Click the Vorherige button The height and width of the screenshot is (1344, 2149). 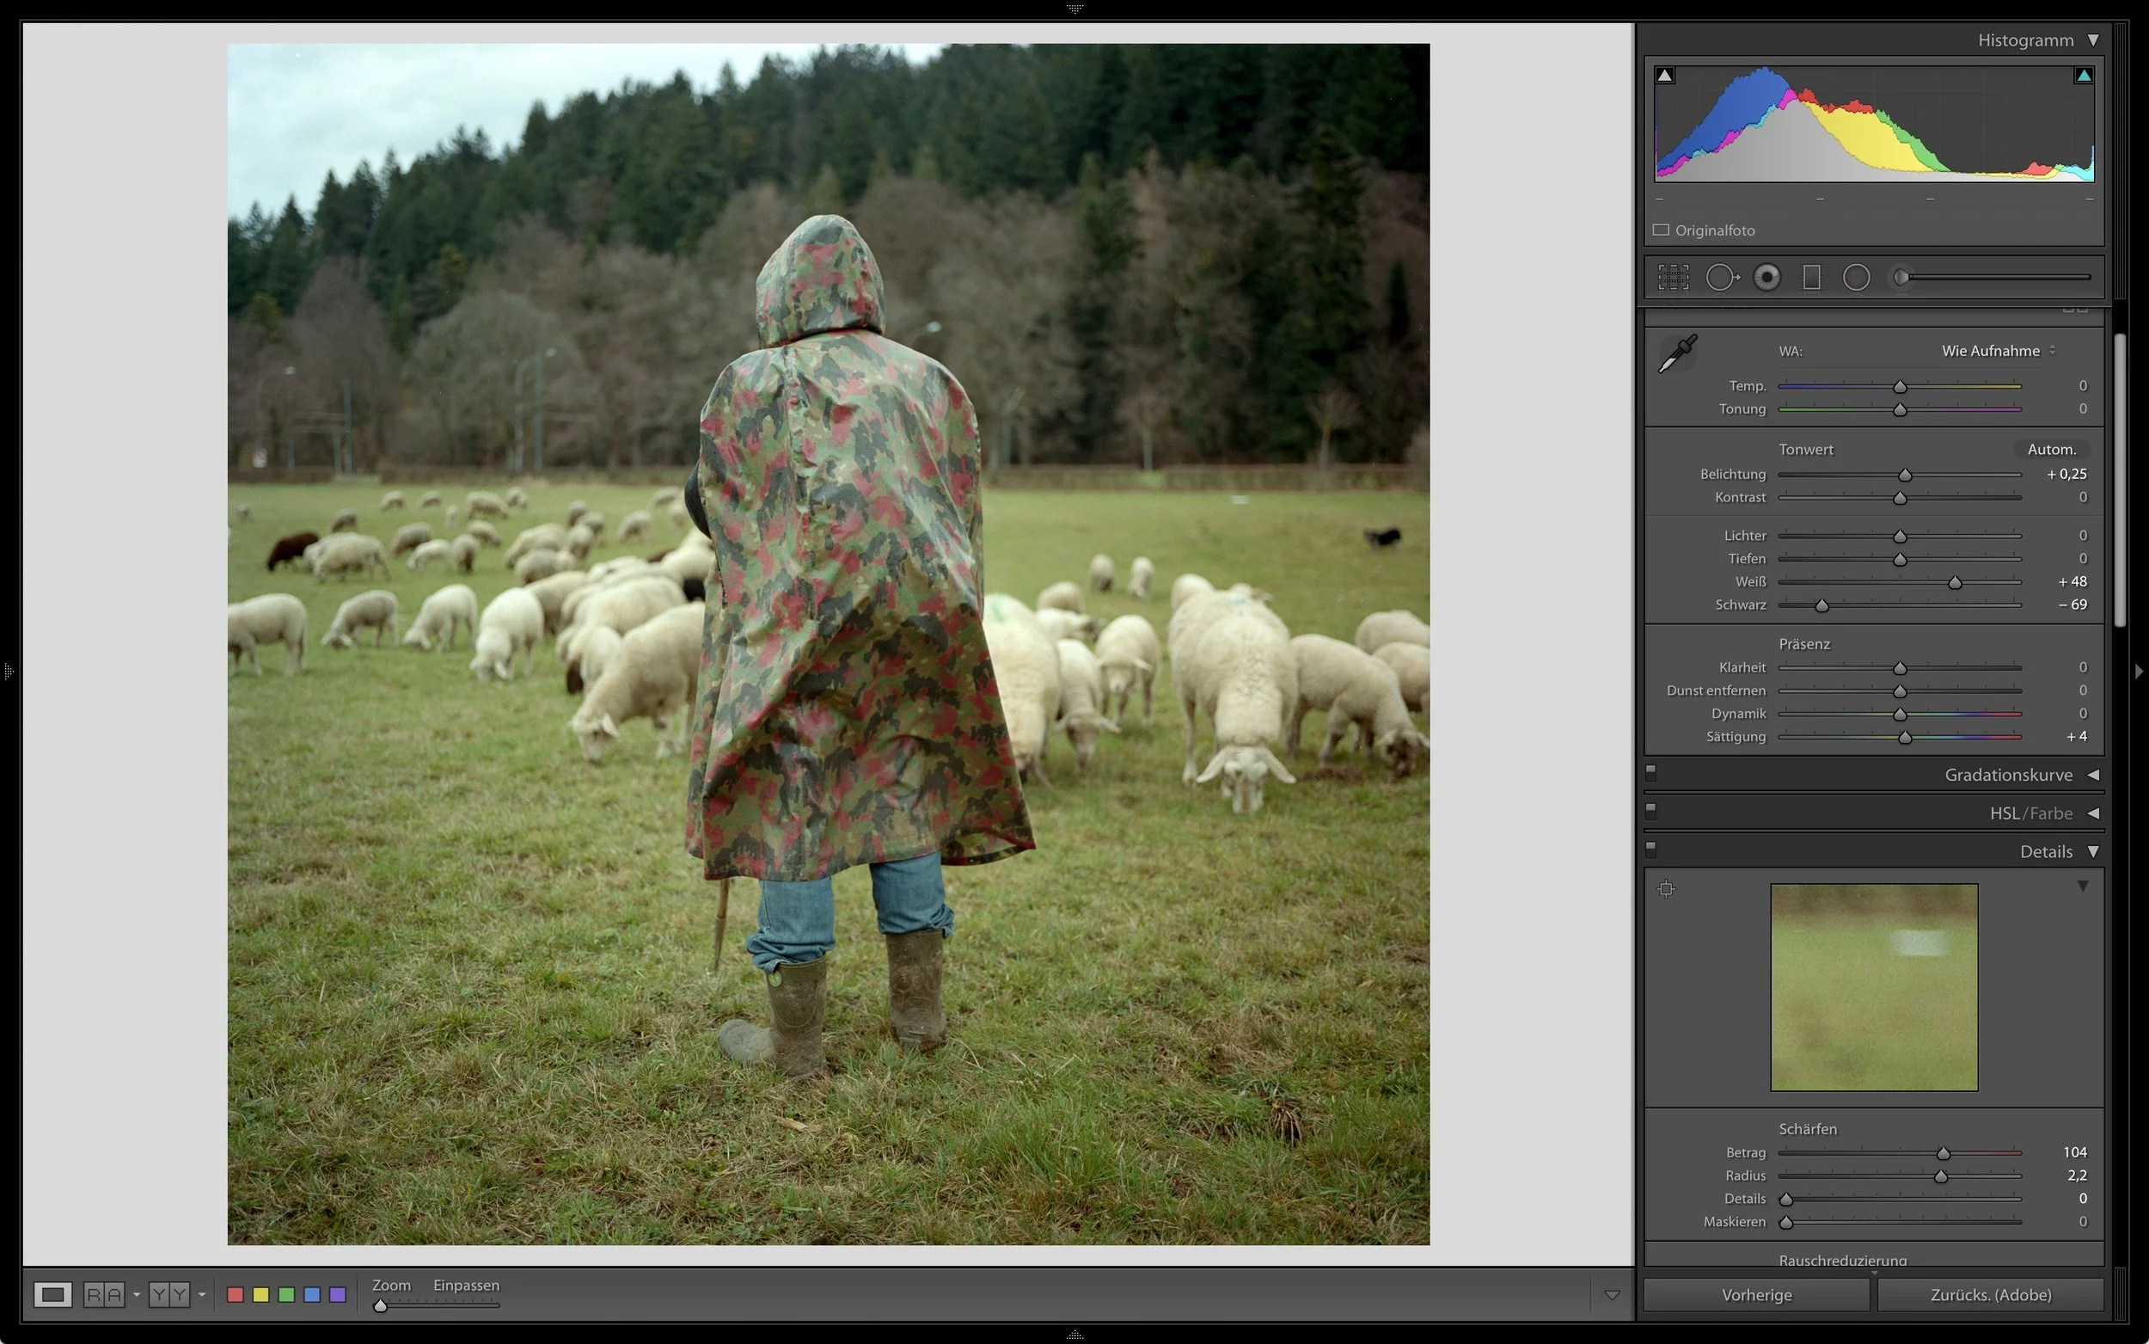(1756, 1294)
